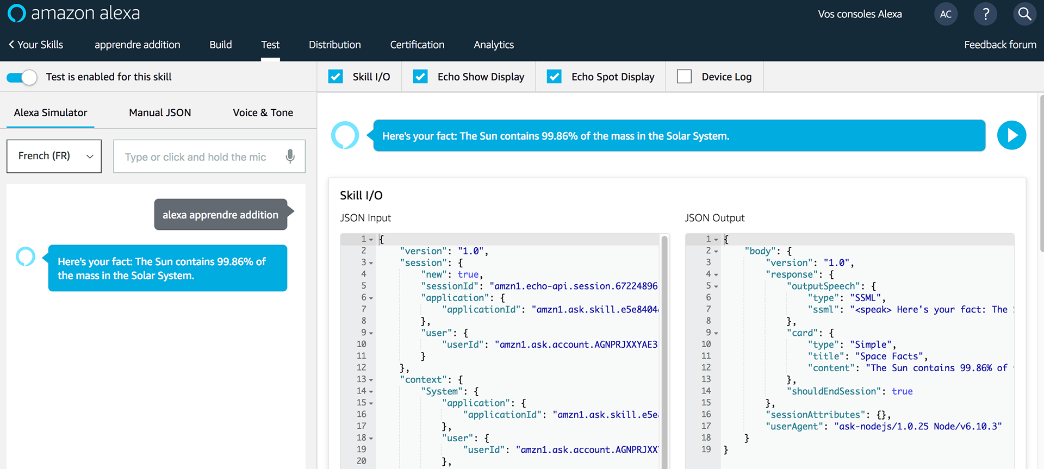Collapse context fold arrow at line 13
Screen dimensions: 1044x469
(x=371, y=380)
